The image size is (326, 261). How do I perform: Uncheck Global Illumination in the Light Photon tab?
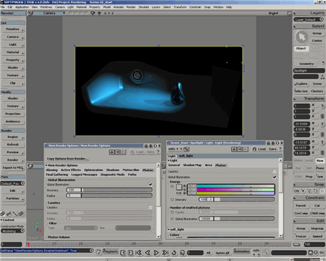pyautogui.click(x=274, y=177)
